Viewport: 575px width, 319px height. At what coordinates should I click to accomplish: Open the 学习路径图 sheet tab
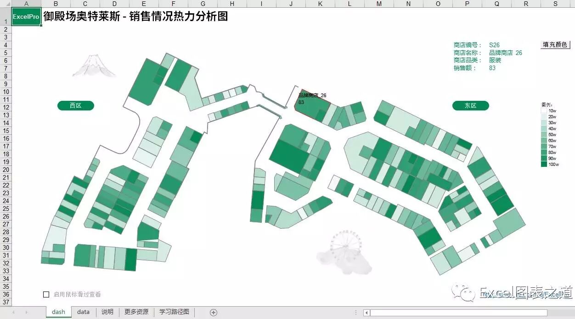pyautogui.click(x=174, y=312)
